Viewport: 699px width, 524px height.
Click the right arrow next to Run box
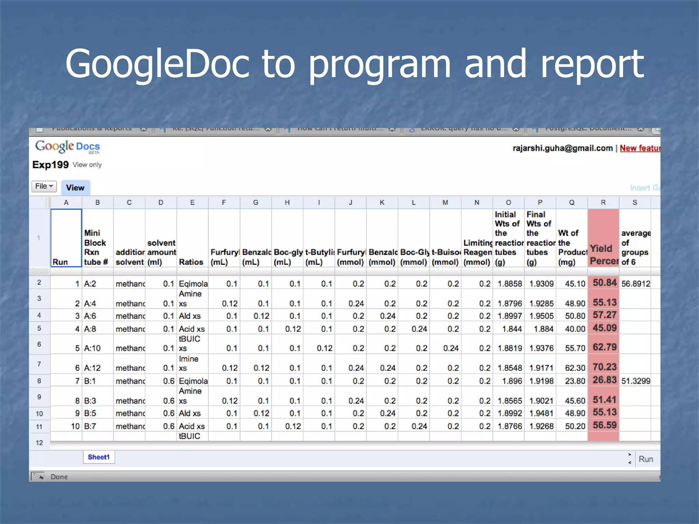click(x=630, y=455)
